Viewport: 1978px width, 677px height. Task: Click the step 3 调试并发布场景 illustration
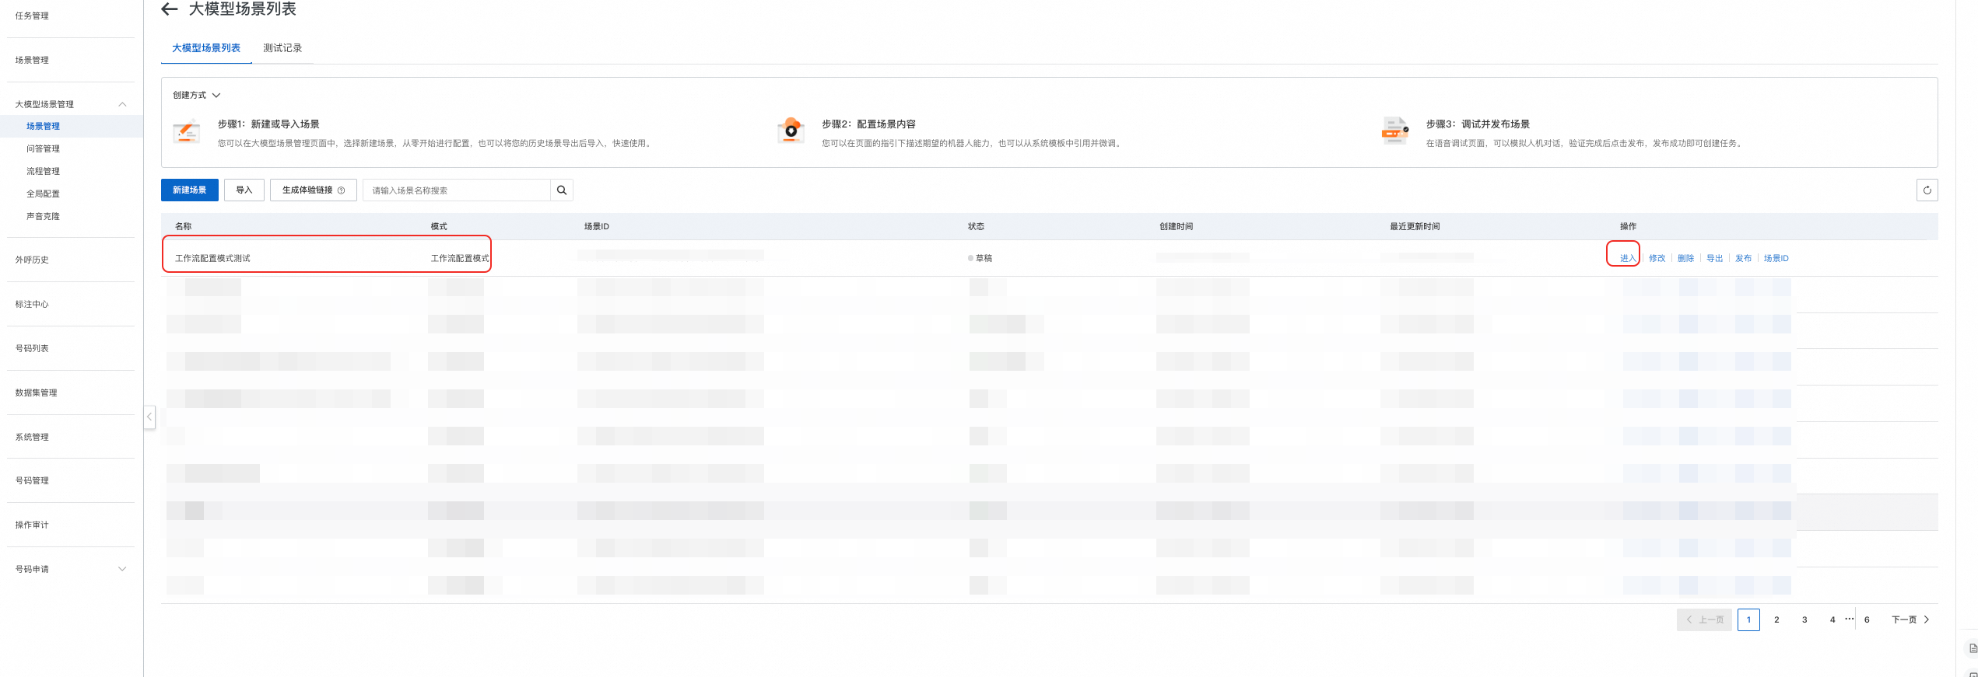point(1394,131)
